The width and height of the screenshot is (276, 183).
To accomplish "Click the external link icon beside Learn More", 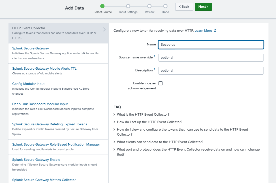I will [x=215, y=30].
